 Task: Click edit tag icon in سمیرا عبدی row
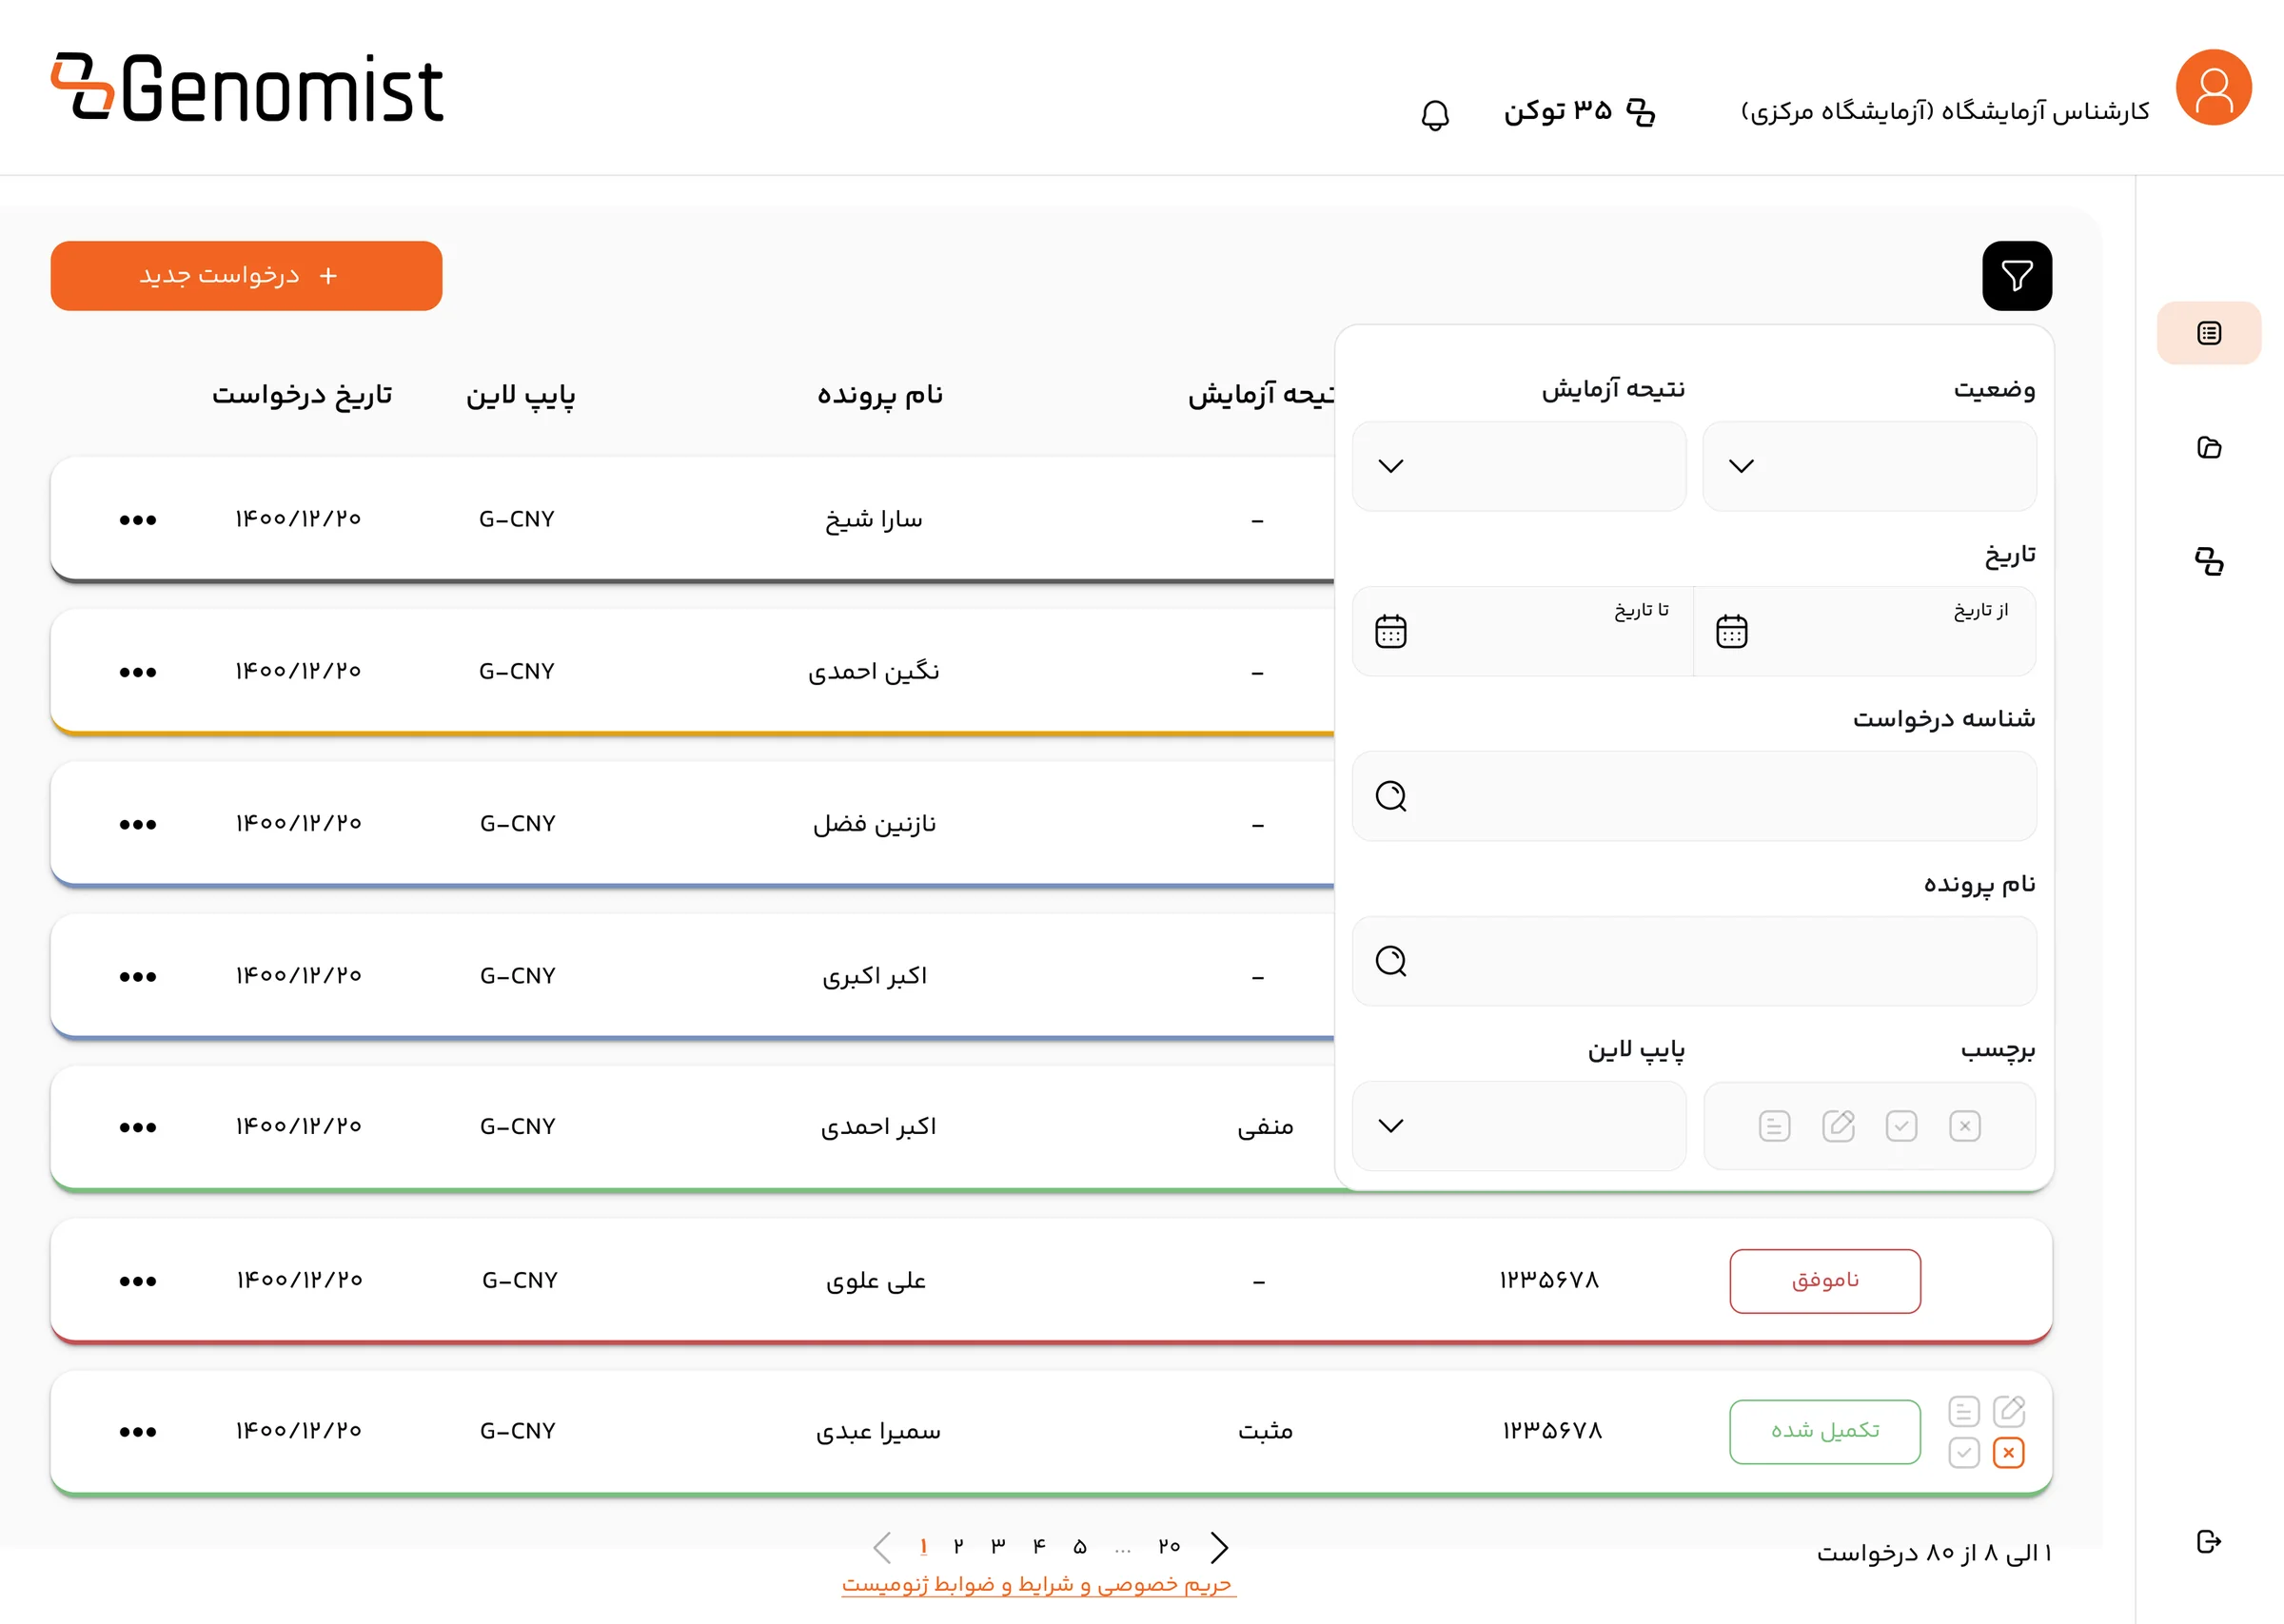pos(2008,1411)
